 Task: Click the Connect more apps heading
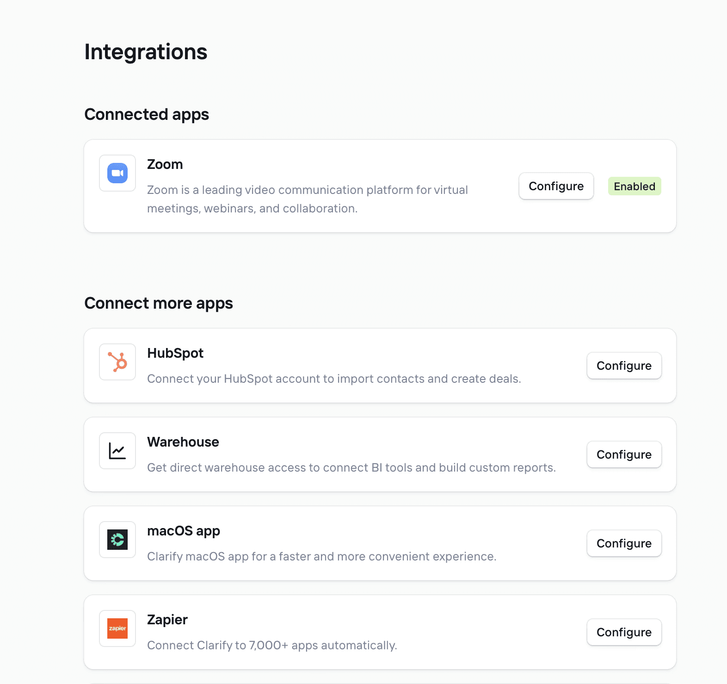click(x=159, y=303)
